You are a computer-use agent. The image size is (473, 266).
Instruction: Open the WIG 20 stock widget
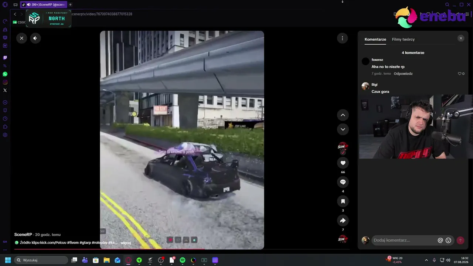coord(395,260)
